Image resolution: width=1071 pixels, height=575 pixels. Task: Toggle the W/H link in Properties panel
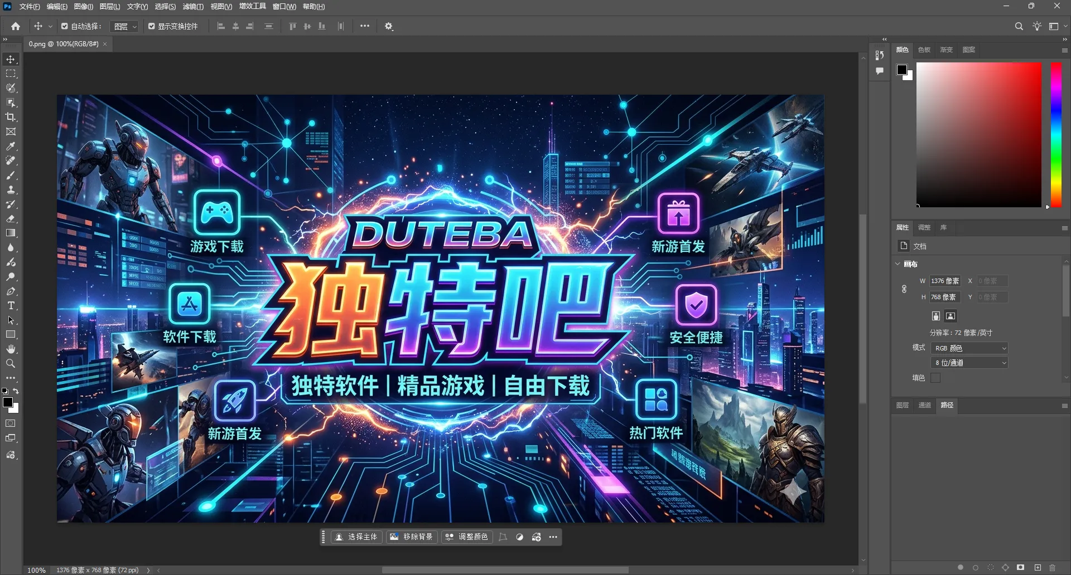[x=904, y=289]
